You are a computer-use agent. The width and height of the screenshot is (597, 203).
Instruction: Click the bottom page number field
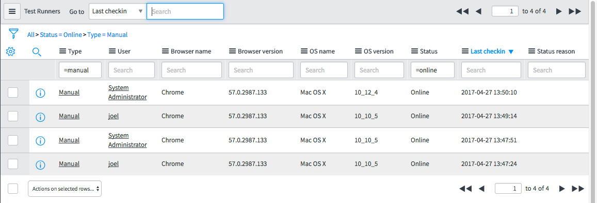(x=508, y=189)
